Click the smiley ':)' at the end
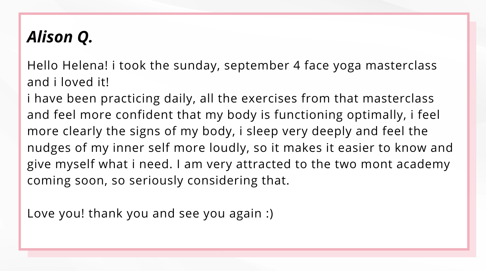This screenshot has width=486, height=271. click(x=269, y=214)
